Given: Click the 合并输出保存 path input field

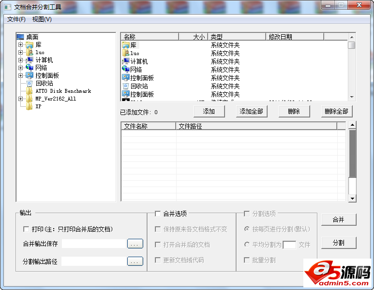Looking at the screenshot, I should [94, 244].
